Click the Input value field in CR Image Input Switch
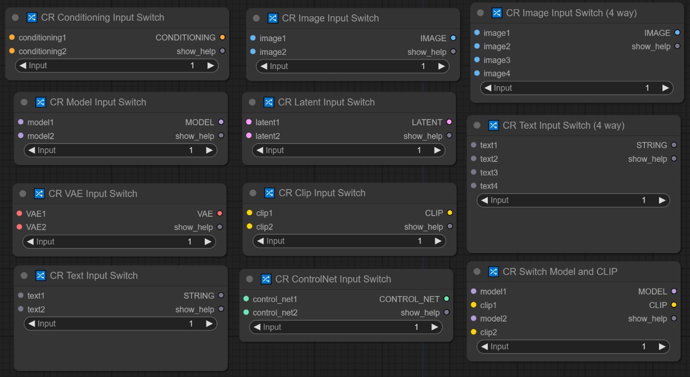 353,66
